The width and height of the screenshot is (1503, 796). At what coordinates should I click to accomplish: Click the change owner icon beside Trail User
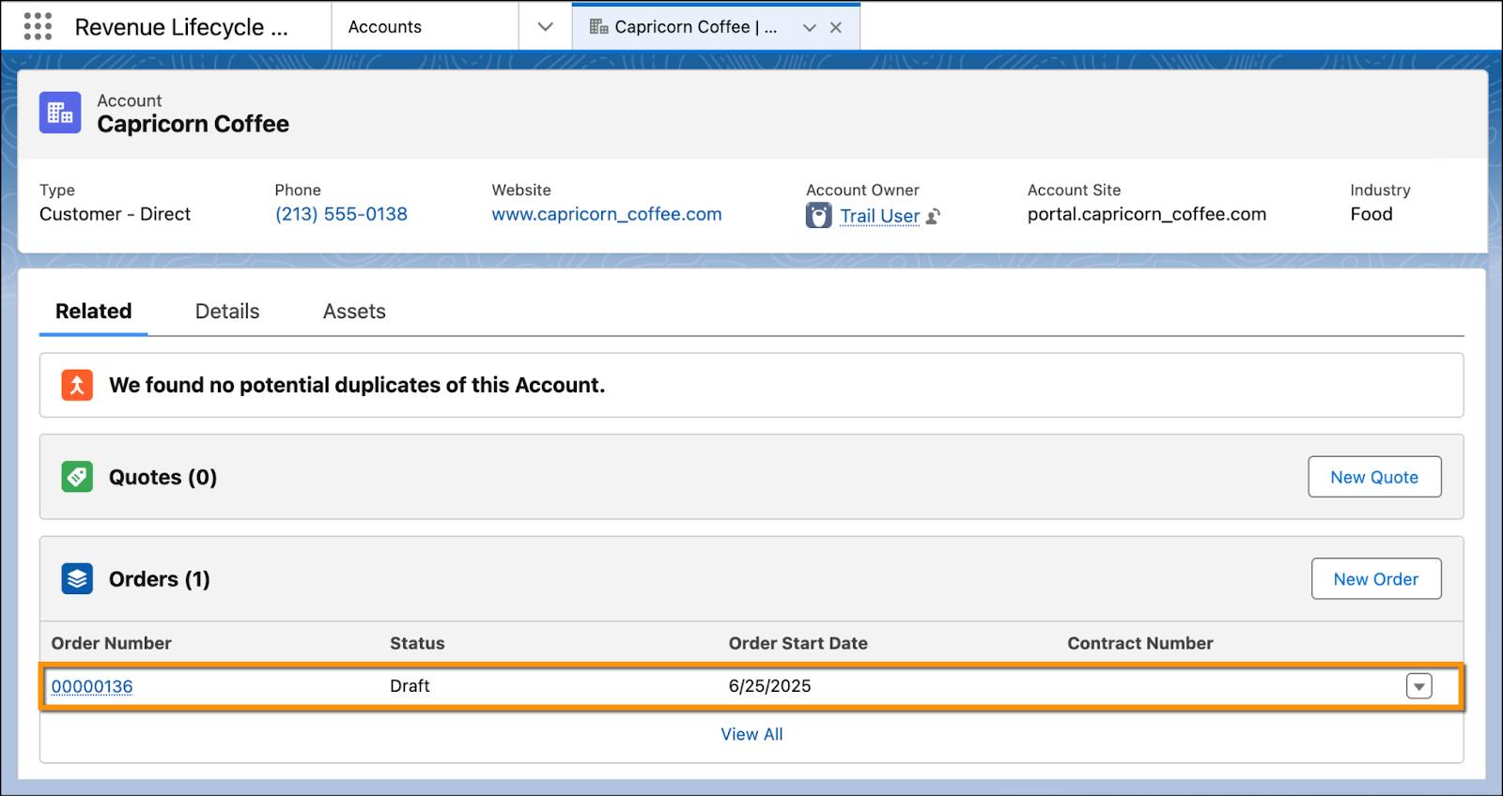point(933,217)
